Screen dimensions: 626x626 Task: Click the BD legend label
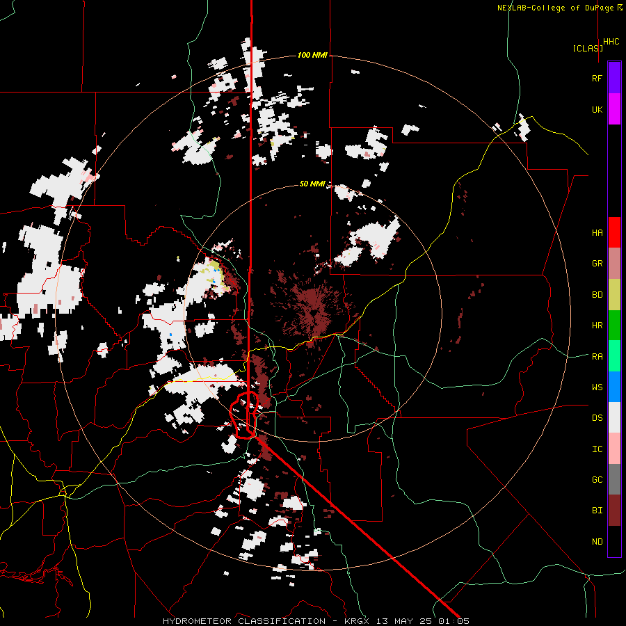point(597,295)
